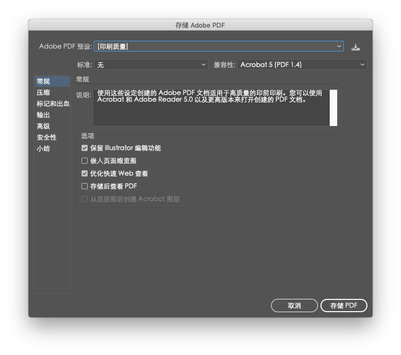Image resolution: width=401 pixels, height=355 pixels.
Task: Select the 常规 category in the sidebar
Action: (x=52, y=81)
